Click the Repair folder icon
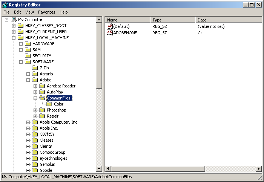 tap(42, 116)
